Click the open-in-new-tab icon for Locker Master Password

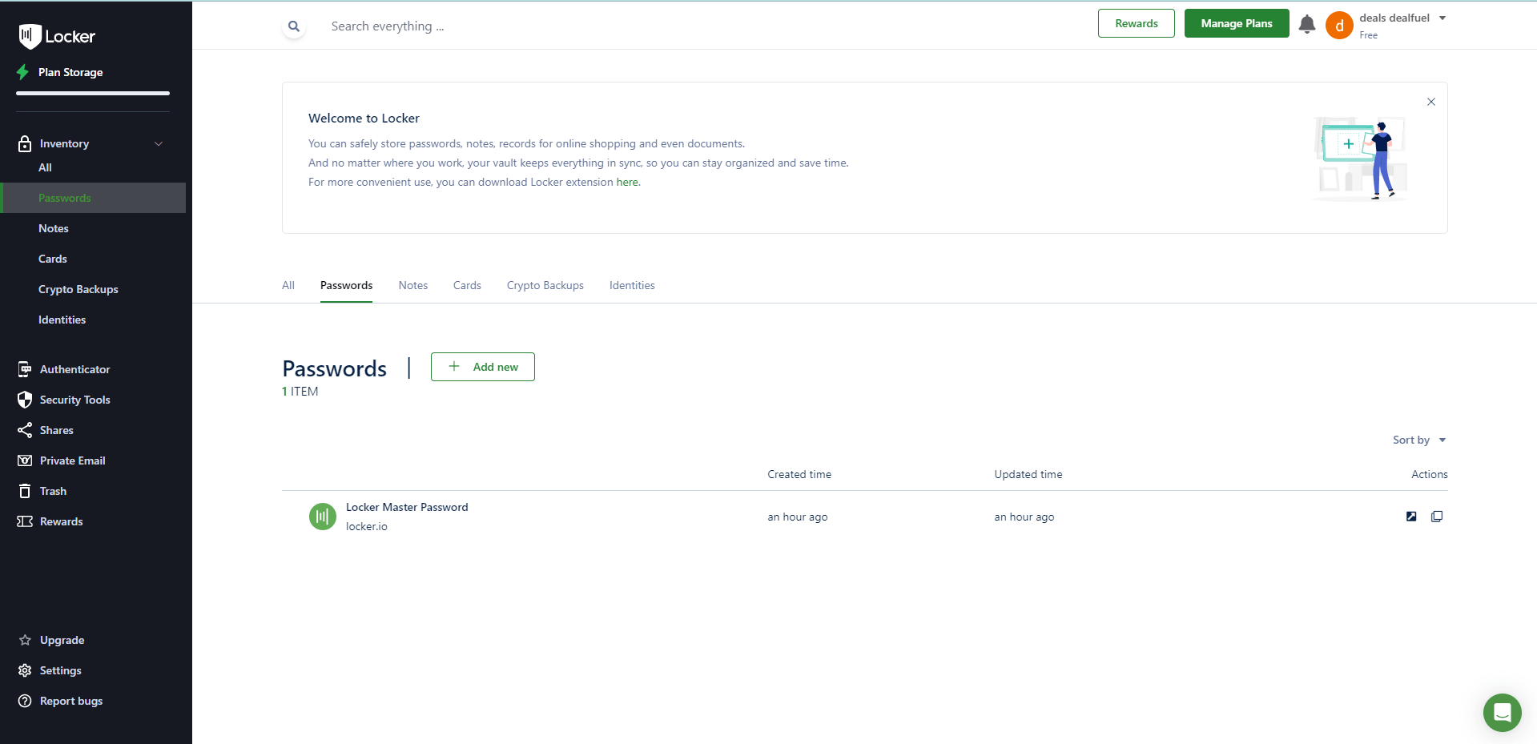pyautogui.click(x=1410, y=517)
